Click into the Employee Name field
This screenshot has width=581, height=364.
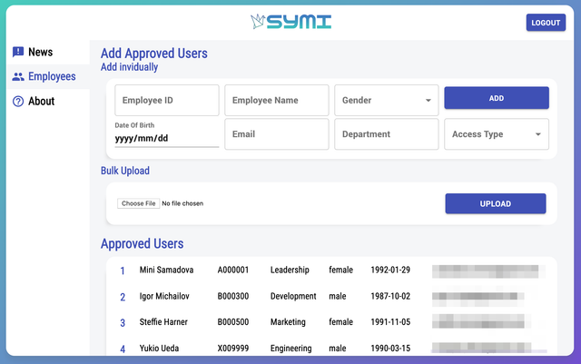277,101
